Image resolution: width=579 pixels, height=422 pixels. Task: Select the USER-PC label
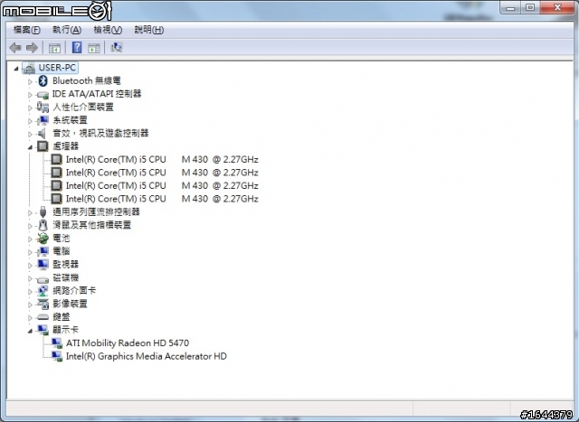(x=57, y=68)
